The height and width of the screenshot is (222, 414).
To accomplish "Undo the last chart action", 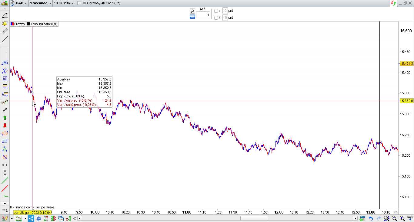I will (x=371, y=218).
